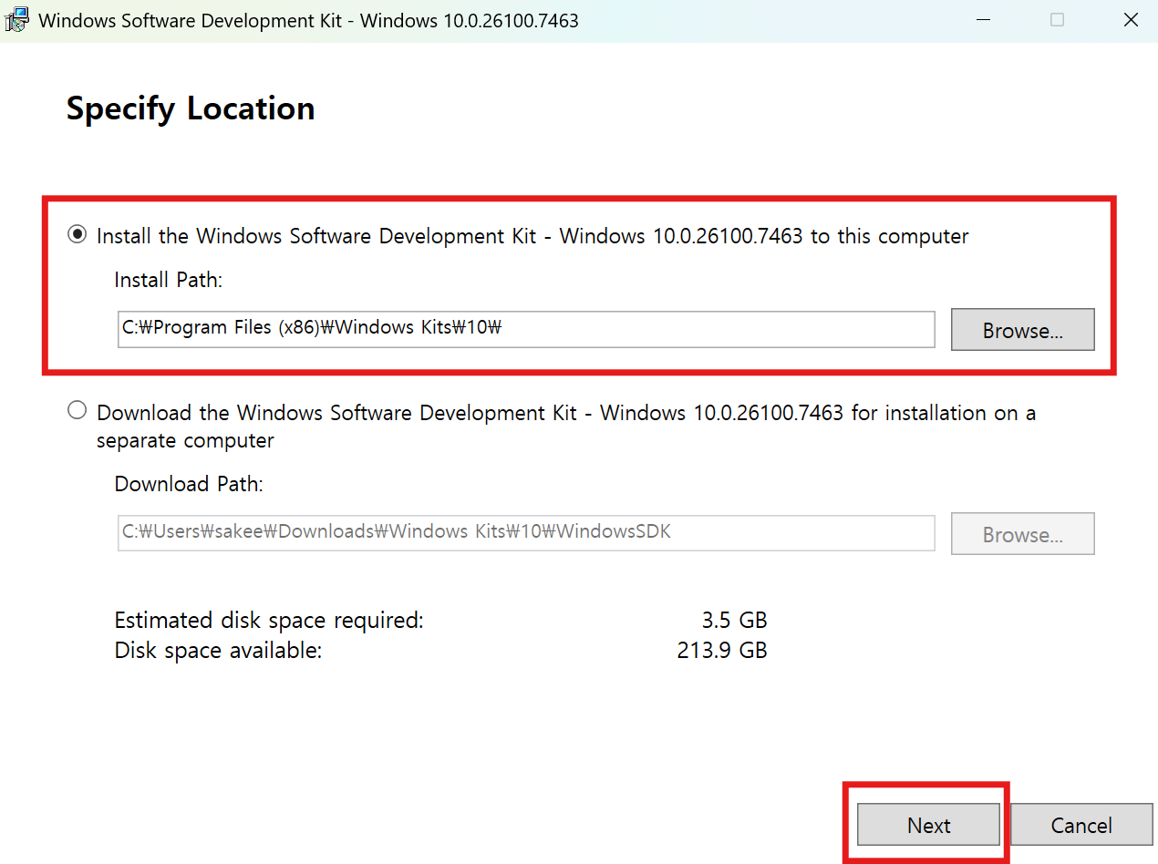Minimize the Windows SDK setup window

(983, 20)
